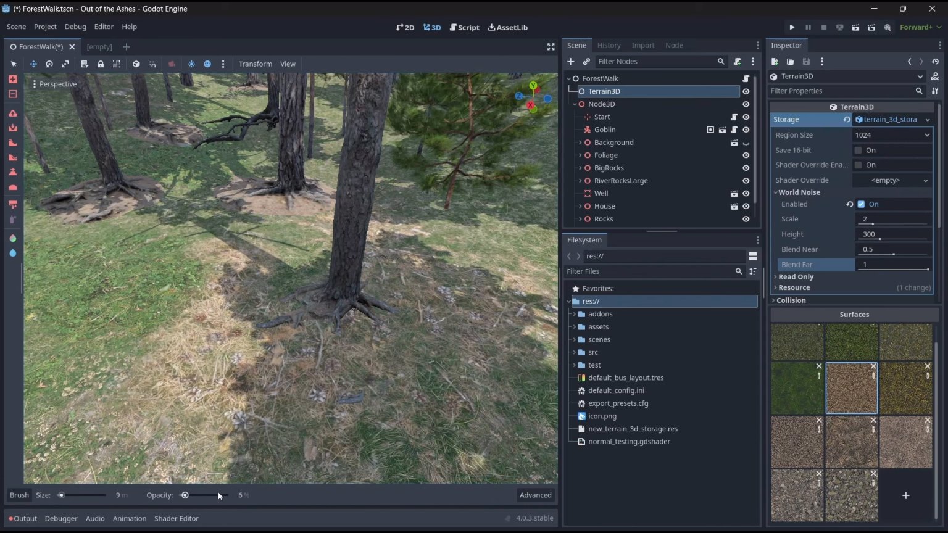Adjust the brush Opacity slider
948x533 pixels.
(204, 495)
